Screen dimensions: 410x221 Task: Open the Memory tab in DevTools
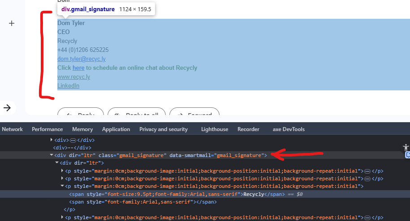tap(82, 129)
